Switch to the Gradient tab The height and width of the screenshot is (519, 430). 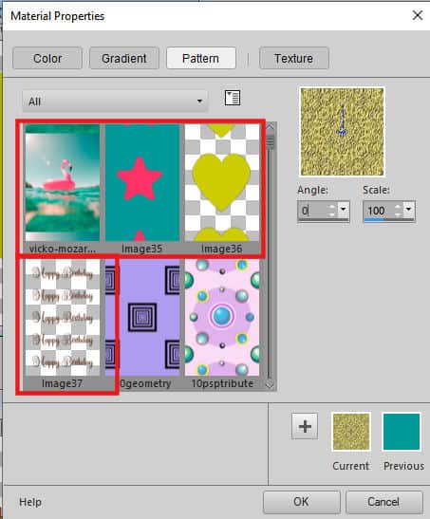tap(124, 58)
